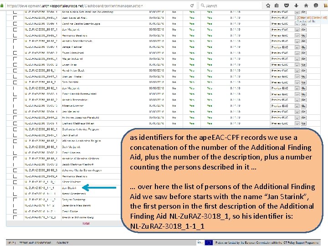The height and width of the screenshot is (246, 328).
Task: Select the checkbox for Jan Starink
Action: (15, 188)
